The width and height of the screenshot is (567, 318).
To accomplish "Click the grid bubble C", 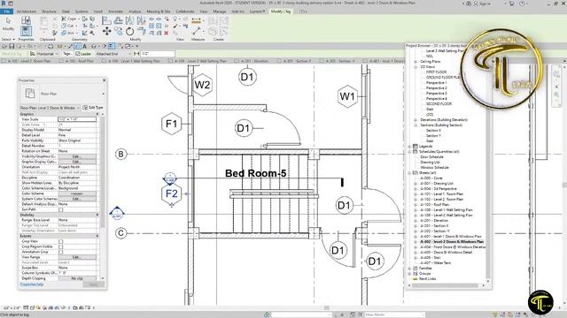I will [121, 233].
